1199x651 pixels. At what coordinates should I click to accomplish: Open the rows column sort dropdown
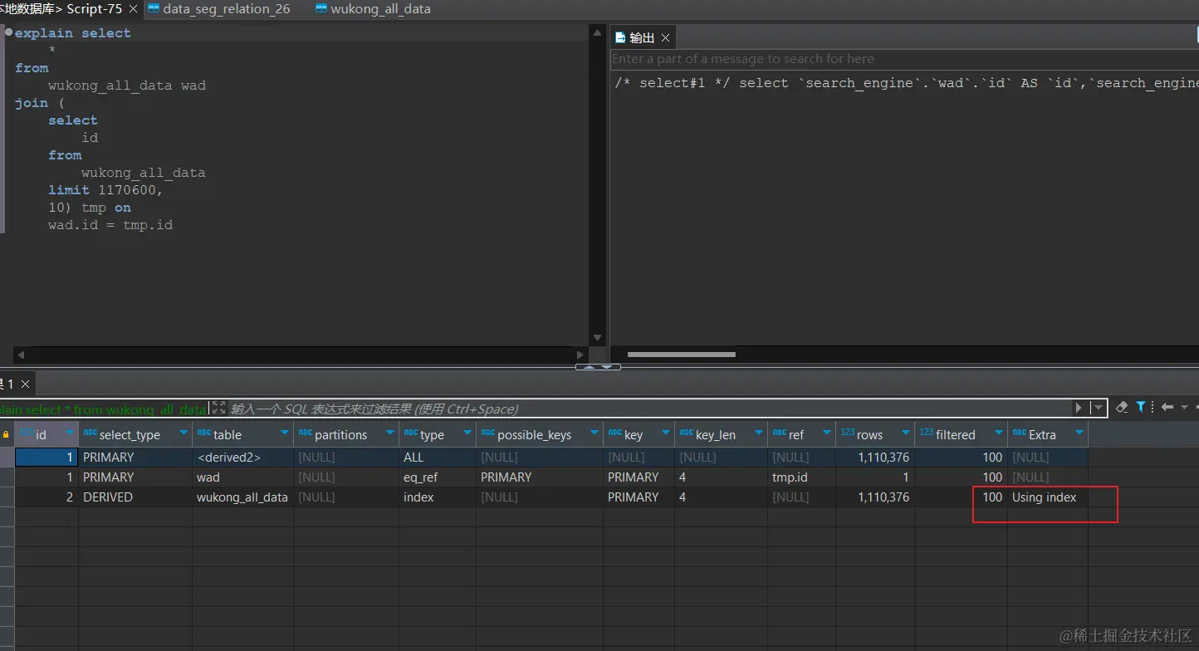coord(906,433)
